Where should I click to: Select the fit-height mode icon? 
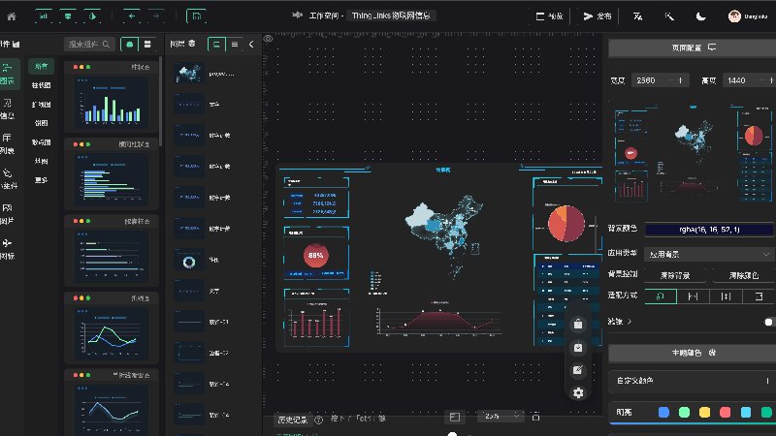point(726,296)
